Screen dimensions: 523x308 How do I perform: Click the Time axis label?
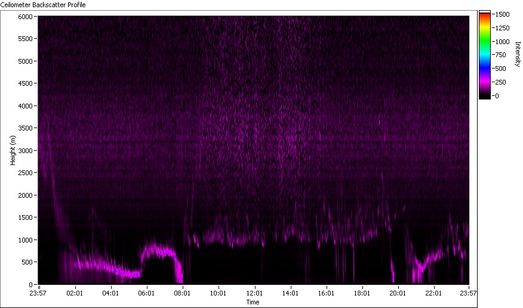[253, 302]
